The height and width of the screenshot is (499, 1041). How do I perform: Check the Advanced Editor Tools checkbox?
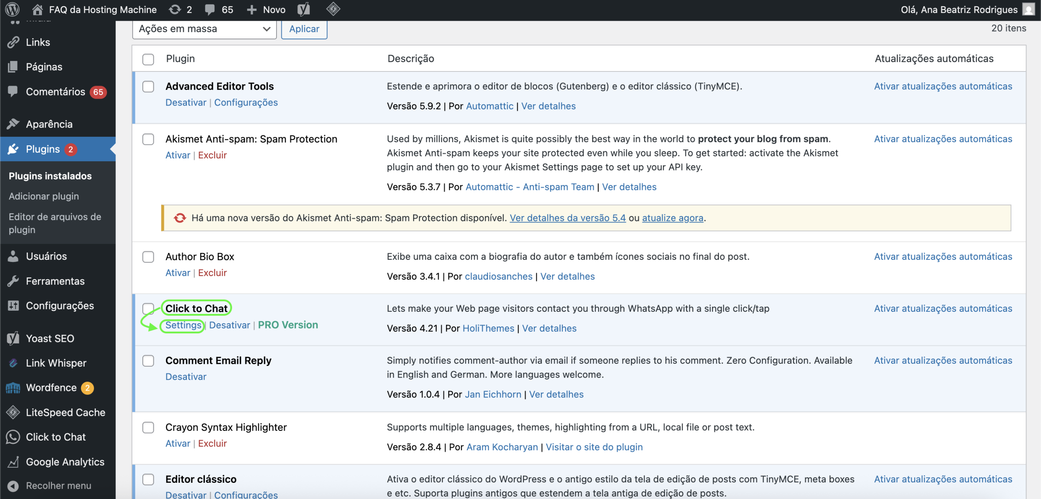148,86
